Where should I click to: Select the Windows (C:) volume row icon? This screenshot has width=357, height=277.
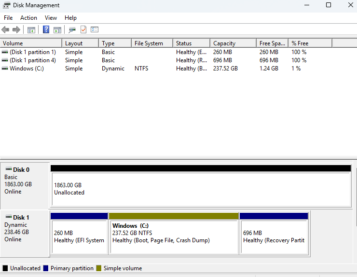(5, 69)
